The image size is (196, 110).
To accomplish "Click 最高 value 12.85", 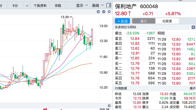I will [137, 103].
